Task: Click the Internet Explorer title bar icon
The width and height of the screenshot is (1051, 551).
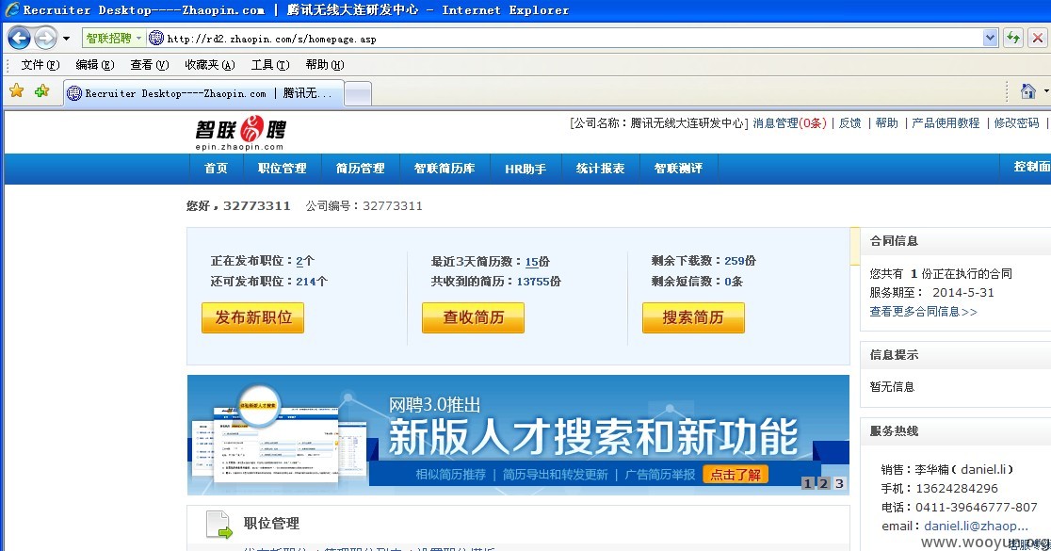Action: [x=12, y=9]
